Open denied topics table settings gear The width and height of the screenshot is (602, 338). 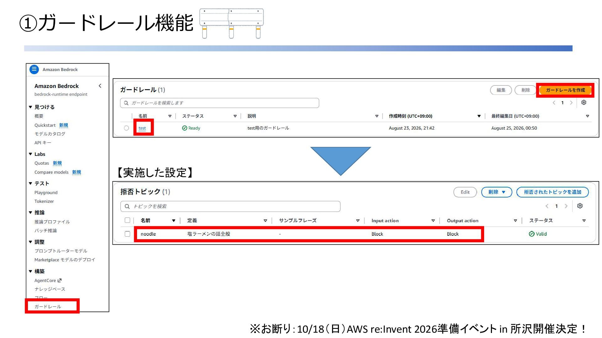click(580, 206)
